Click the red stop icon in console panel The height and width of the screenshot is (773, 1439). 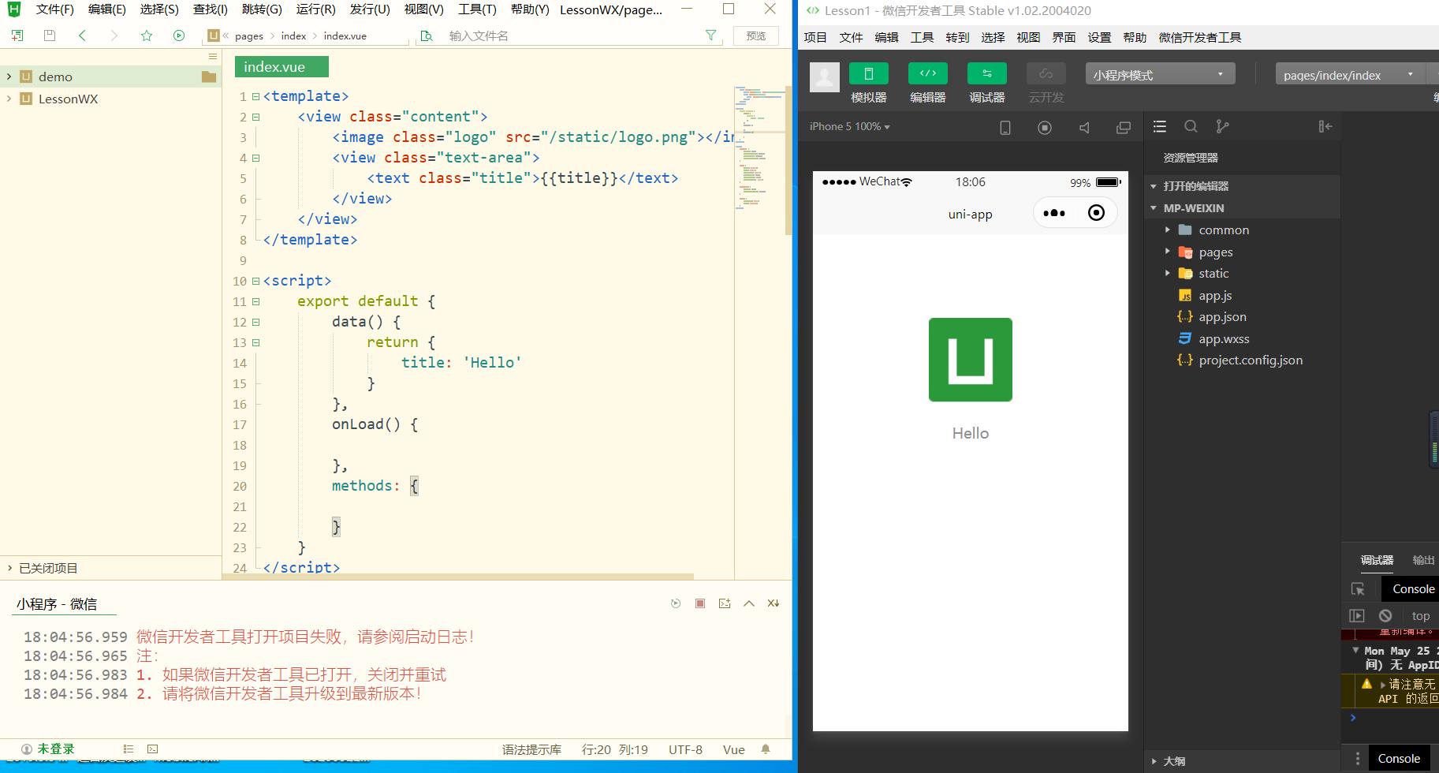pyautogui.click(x=699, y=603)
